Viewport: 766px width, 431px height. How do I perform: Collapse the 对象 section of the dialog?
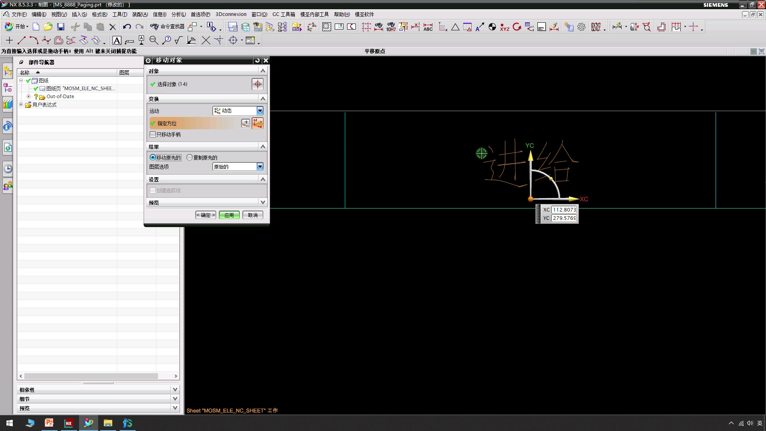click(263, 71)
